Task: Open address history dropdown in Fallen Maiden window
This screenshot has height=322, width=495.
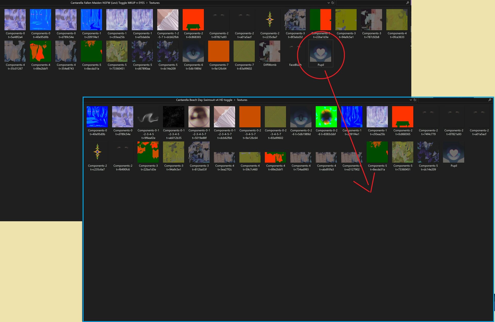Action: pyautogui.click(x=328, y=3)
